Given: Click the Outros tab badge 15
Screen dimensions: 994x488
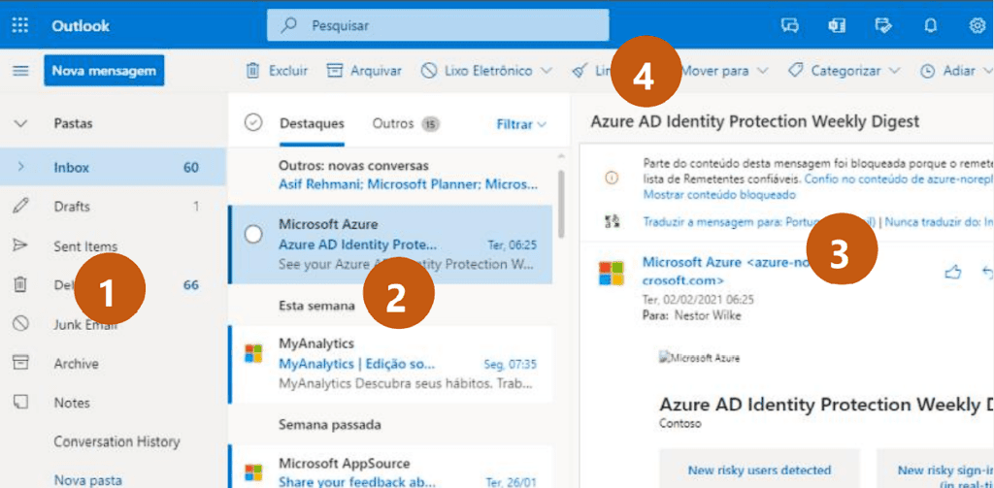Looking at the screenshot, I should tap(430, 124).
